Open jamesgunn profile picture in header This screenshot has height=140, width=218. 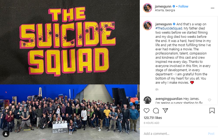(147, 8)
